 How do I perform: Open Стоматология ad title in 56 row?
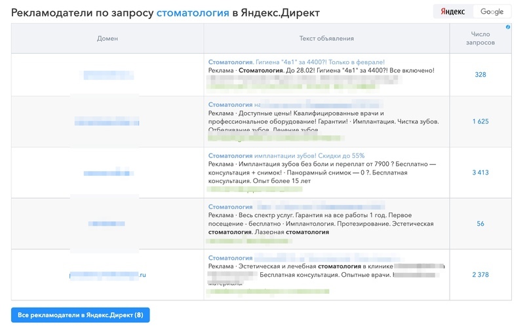296,207
